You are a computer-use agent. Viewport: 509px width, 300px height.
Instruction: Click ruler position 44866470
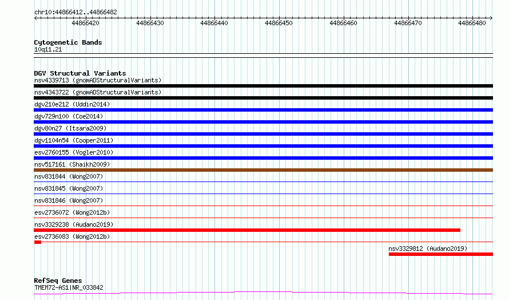tap(408, 23)
